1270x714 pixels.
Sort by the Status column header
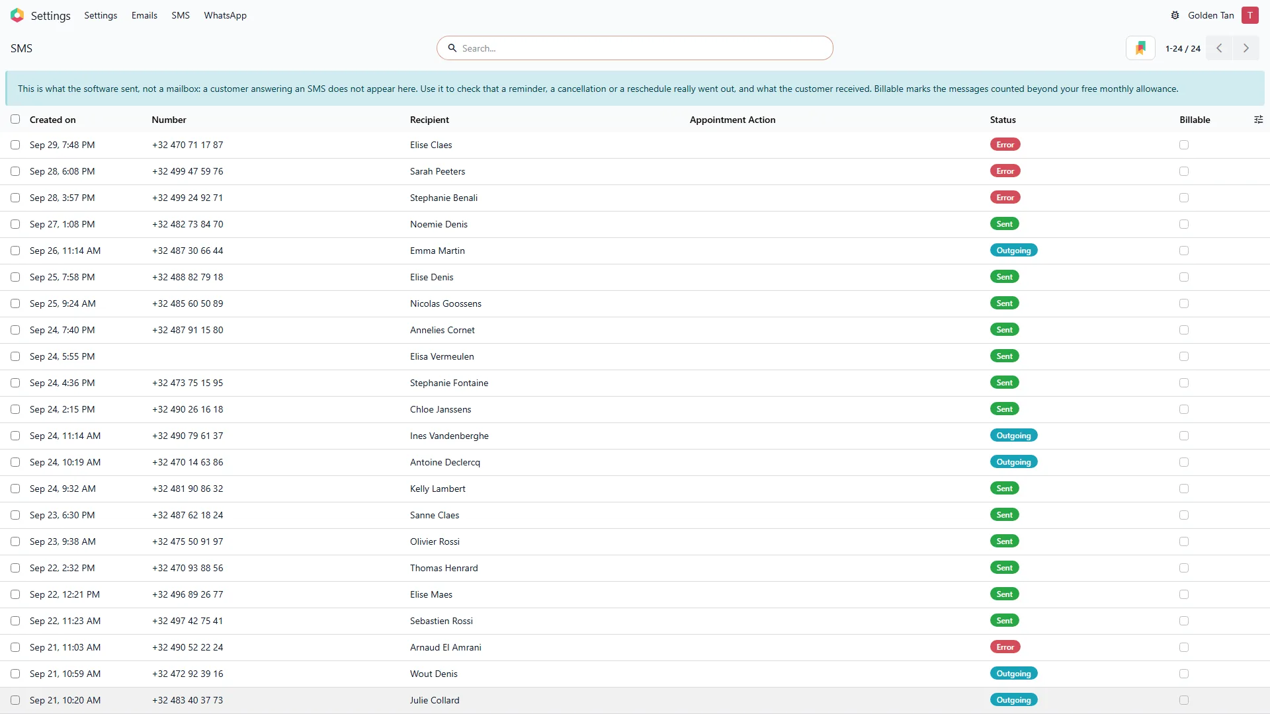click(1003, 120)
